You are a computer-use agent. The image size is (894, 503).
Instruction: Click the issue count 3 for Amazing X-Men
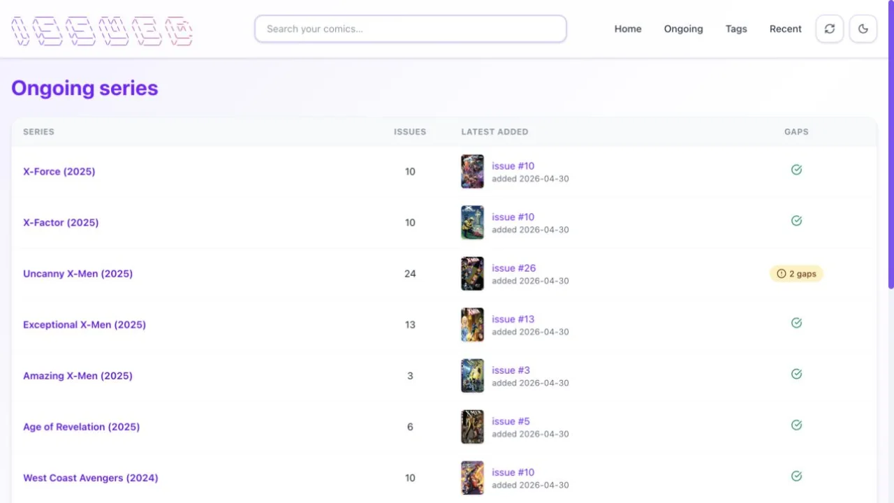pos(410,375)
